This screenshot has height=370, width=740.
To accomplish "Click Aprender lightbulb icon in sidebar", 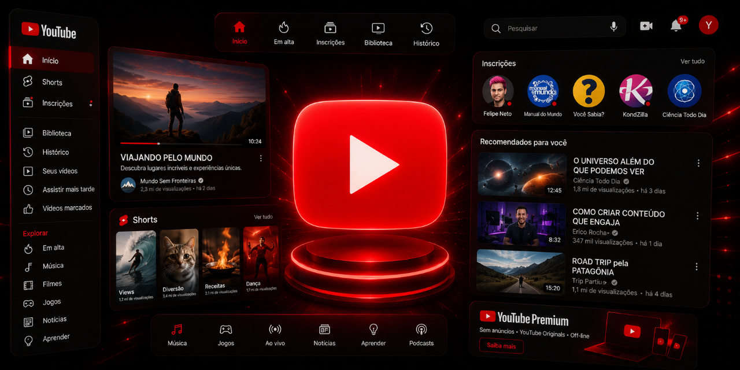I will tap(28, 341).
